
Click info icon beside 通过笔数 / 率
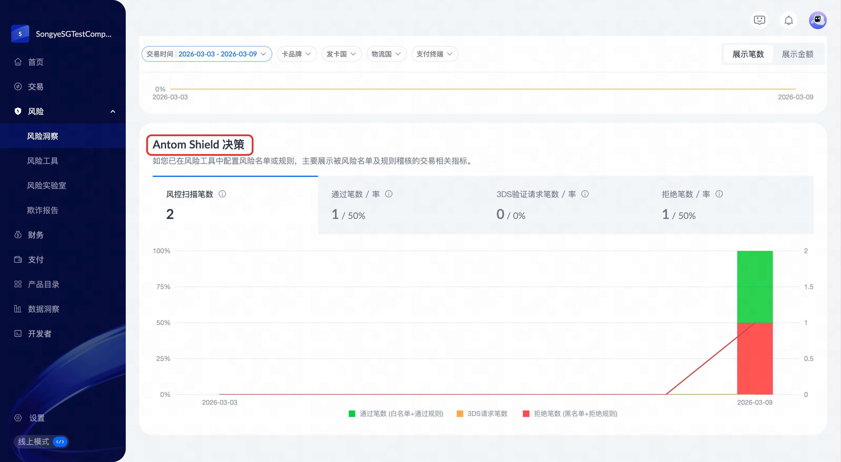point(388,194)
